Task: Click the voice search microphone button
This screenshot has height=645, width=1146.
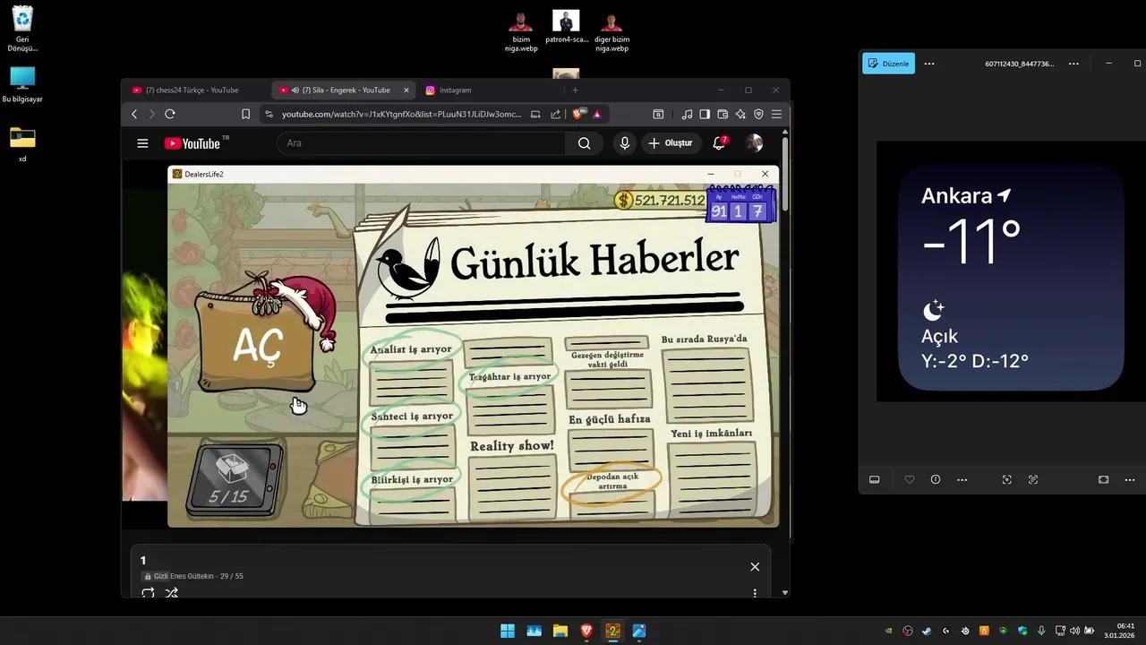Action: click(625, 143)
